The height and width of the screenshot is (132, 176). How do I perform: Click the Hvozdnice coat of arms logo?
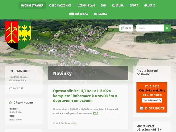pos(18,35)
